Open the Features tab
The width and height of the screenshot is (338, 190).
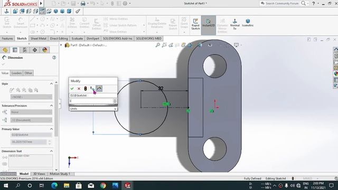tap(7, 39)
